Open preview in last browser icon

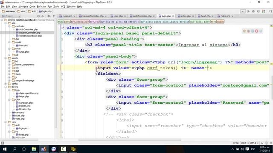261,31
